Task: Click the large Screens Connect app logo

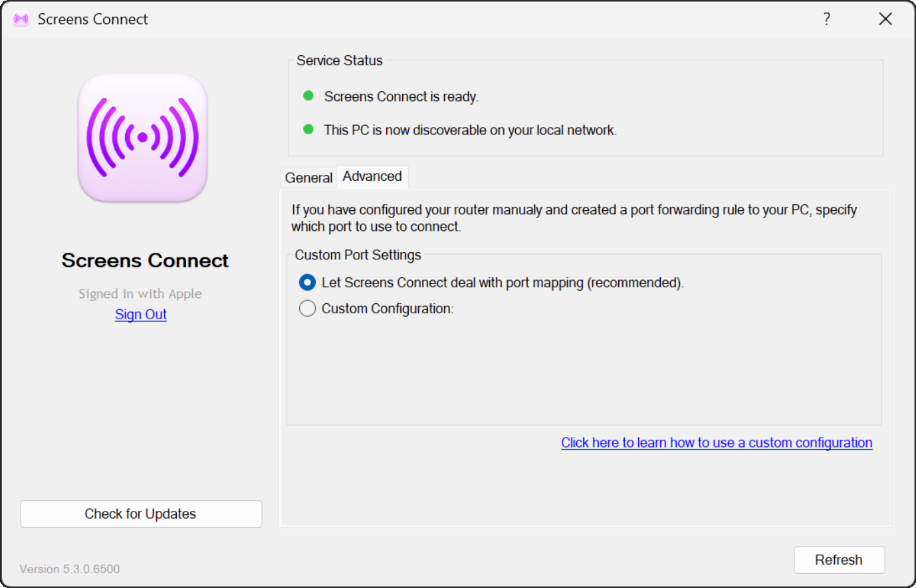Action: point(143,138)
